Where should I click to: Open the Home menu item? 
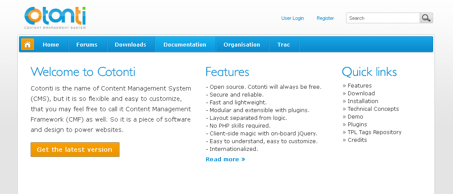point(51,44)
